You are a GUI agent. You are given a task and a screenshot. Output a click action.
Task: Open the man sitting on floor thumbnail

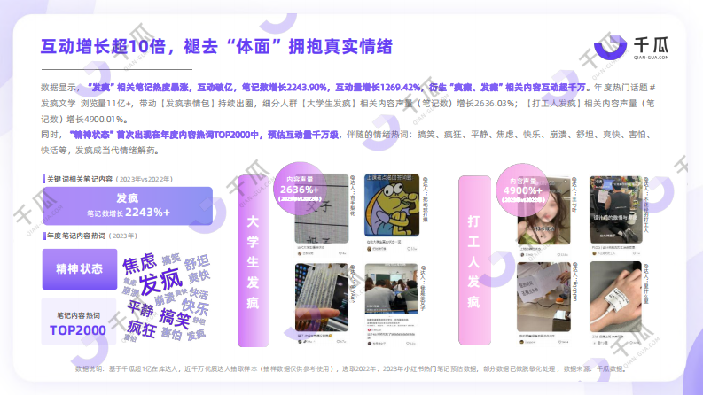tap(616, 210)
